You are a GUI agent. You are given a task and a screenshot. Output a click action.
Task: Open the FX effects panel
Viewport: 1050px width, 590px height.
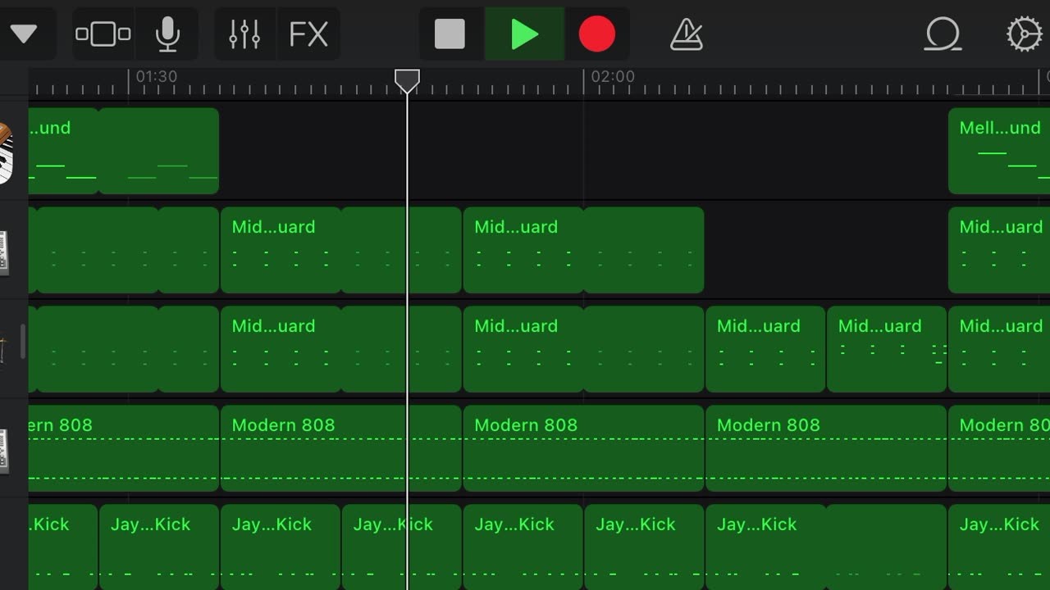coord(308,34)
